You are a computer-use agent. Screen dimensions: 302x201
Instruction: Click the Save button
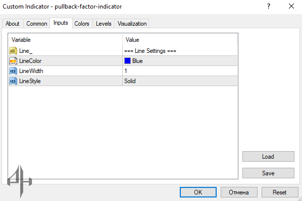click(x=268, y=173)
